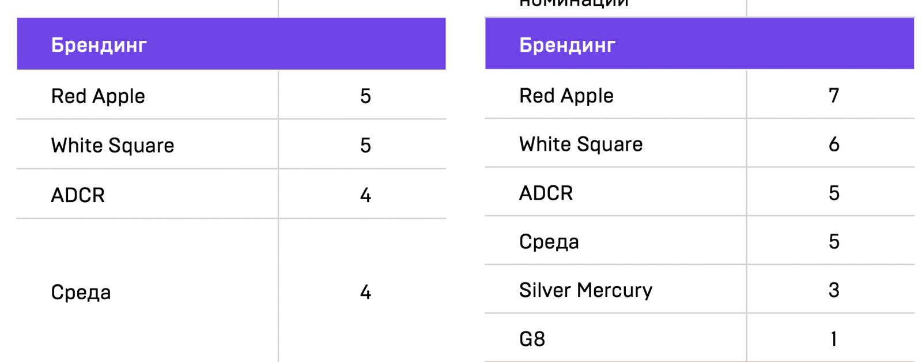This screenshot has width=922, height=362.
Task: Click the value 5 in the Red Apple row
Action: [365, 96]
